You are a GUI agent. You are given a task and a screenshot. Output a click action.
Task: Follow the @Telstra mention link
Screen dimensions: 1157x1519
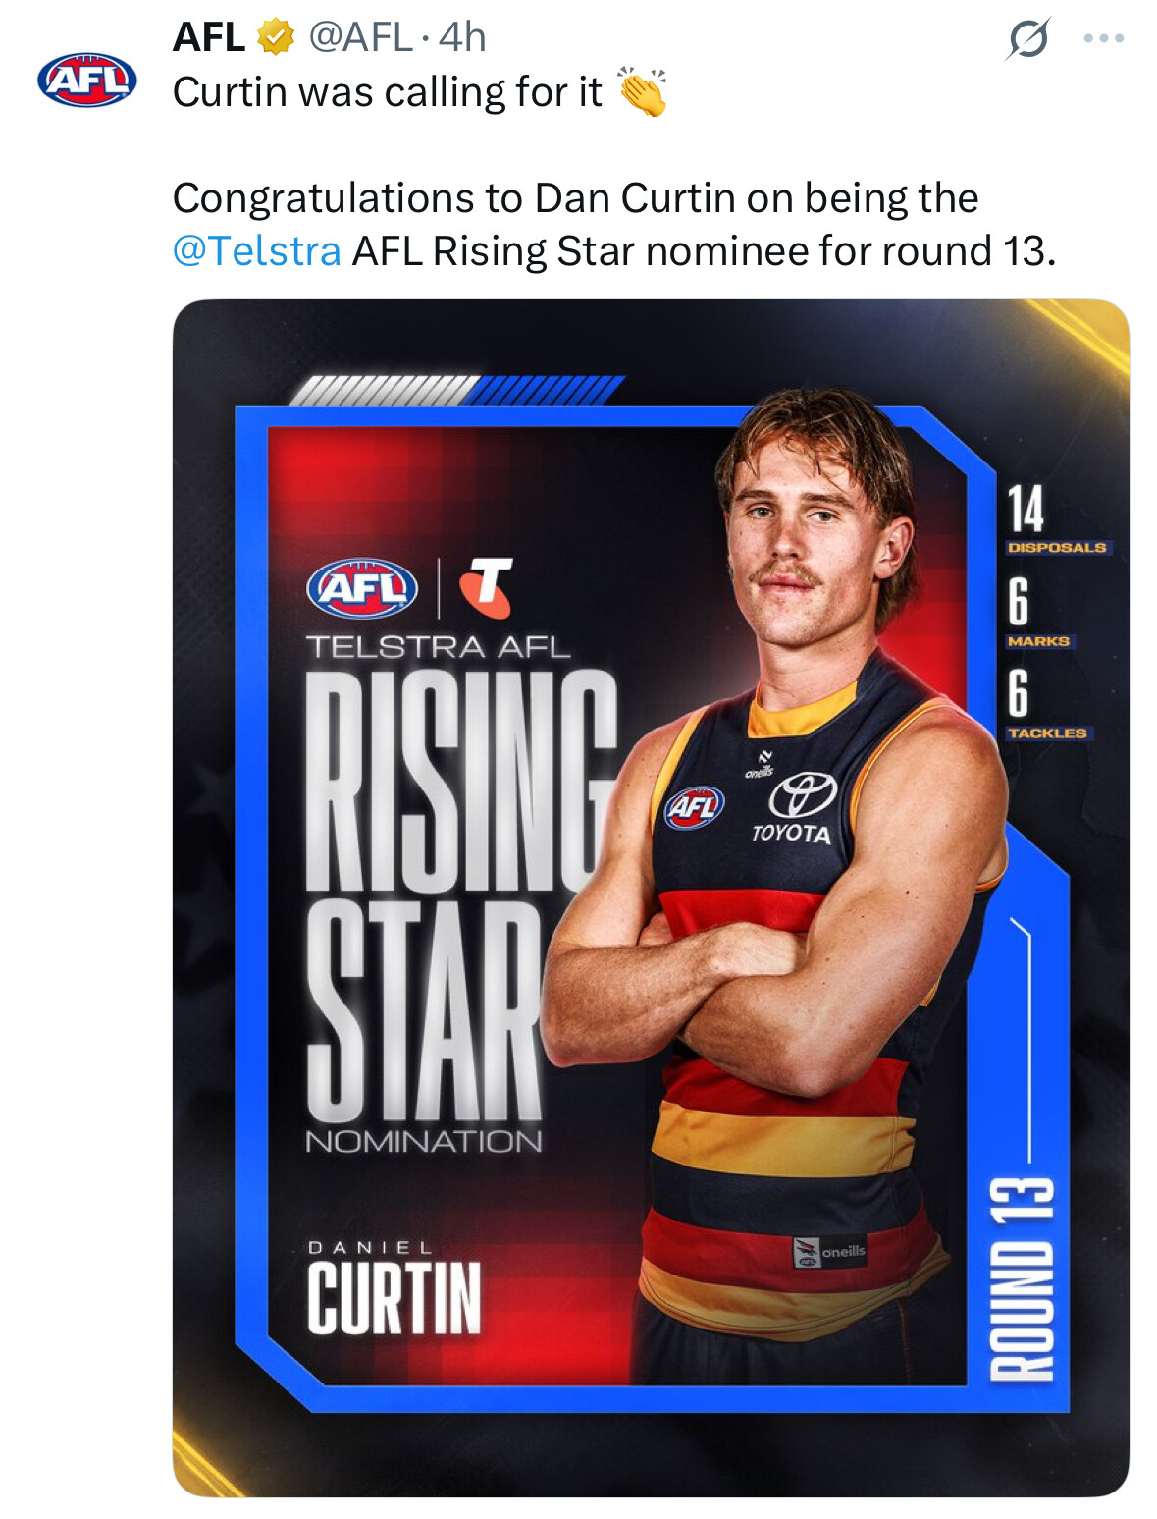(257, 251)
